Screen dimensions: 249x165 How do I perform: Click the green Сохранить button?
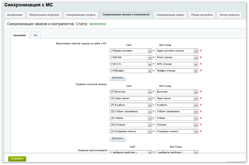pos(17,159)
